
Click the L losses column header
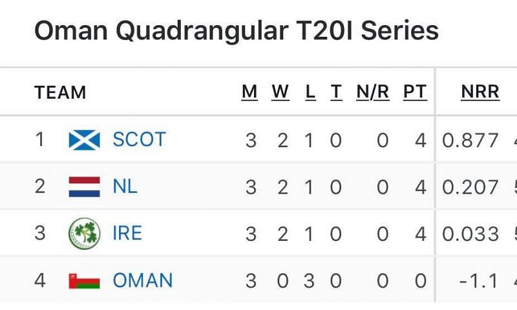point(310,92)
